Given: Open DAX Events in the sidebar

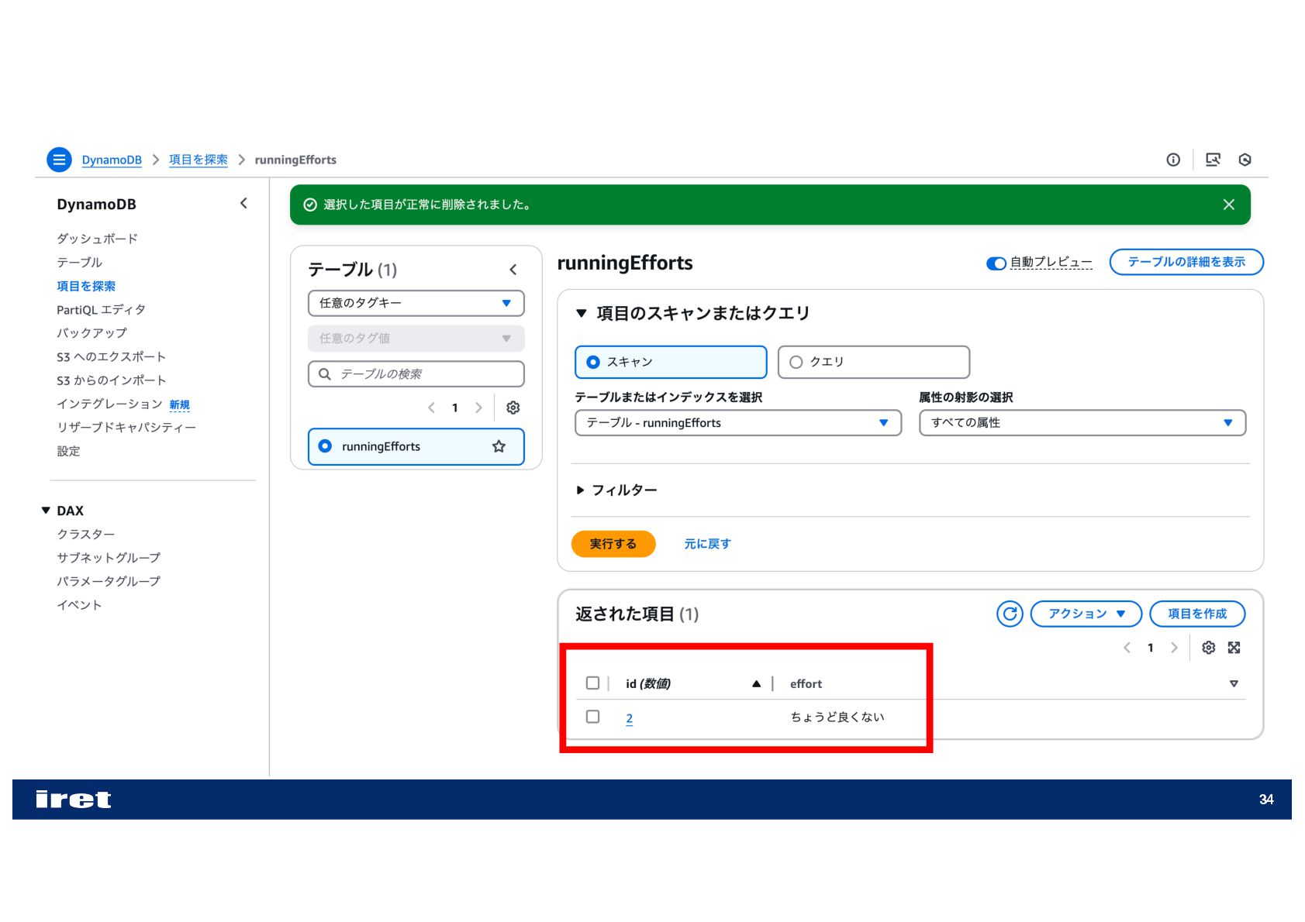Looking at the screenshot, I should tap(79, 604).
